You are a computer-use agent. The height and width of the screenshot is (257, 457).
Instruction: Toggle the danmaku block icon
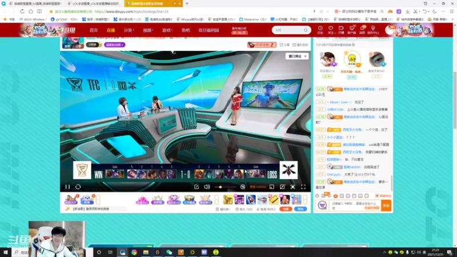(x=242, y=187)
